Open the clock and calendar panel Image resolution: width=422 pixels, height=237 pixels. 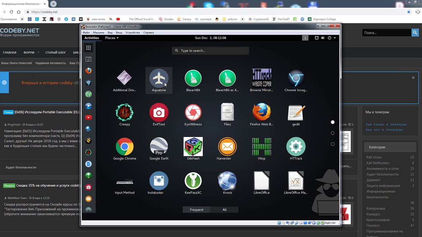point(210,38)
